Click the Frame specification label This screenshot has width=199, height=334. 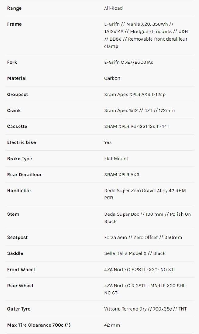click(14, 24)
